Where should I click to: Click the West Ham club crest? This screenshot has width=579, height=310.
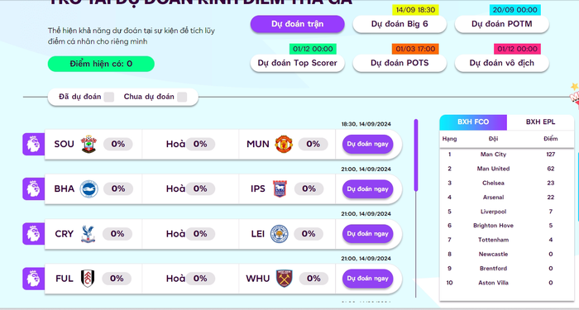pos(284,279)
